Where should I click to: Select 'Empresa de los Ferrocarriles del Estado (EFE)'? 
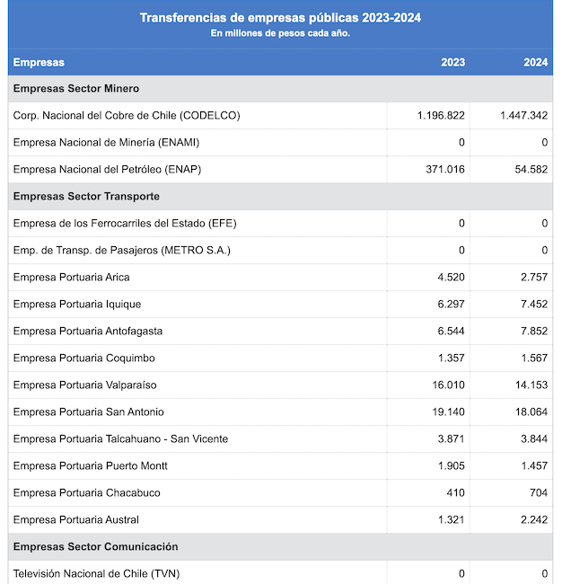click(x=125, y=224)
